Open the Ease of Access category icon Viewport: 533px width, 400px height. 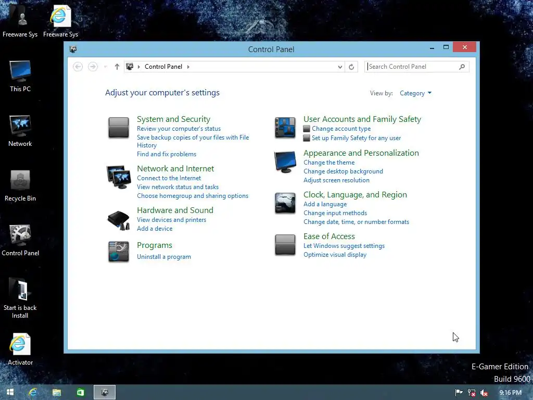[x=285, y=245]
